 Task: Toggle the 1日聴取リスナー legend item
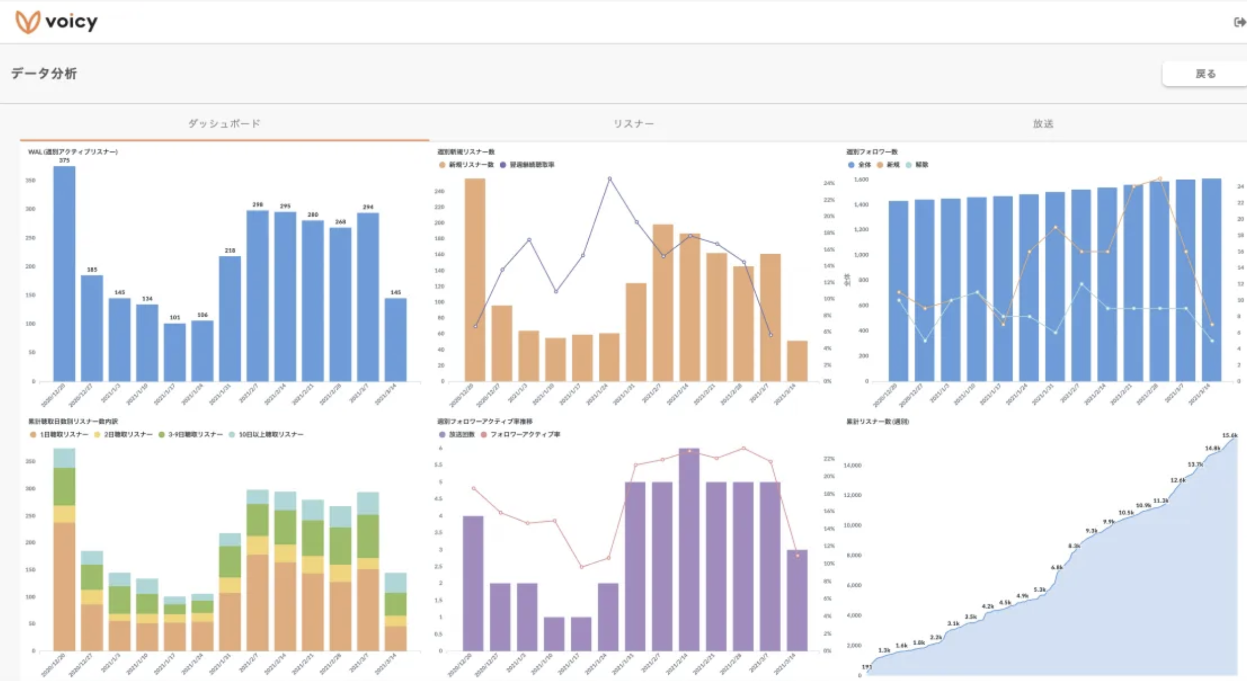coord(59,435)
